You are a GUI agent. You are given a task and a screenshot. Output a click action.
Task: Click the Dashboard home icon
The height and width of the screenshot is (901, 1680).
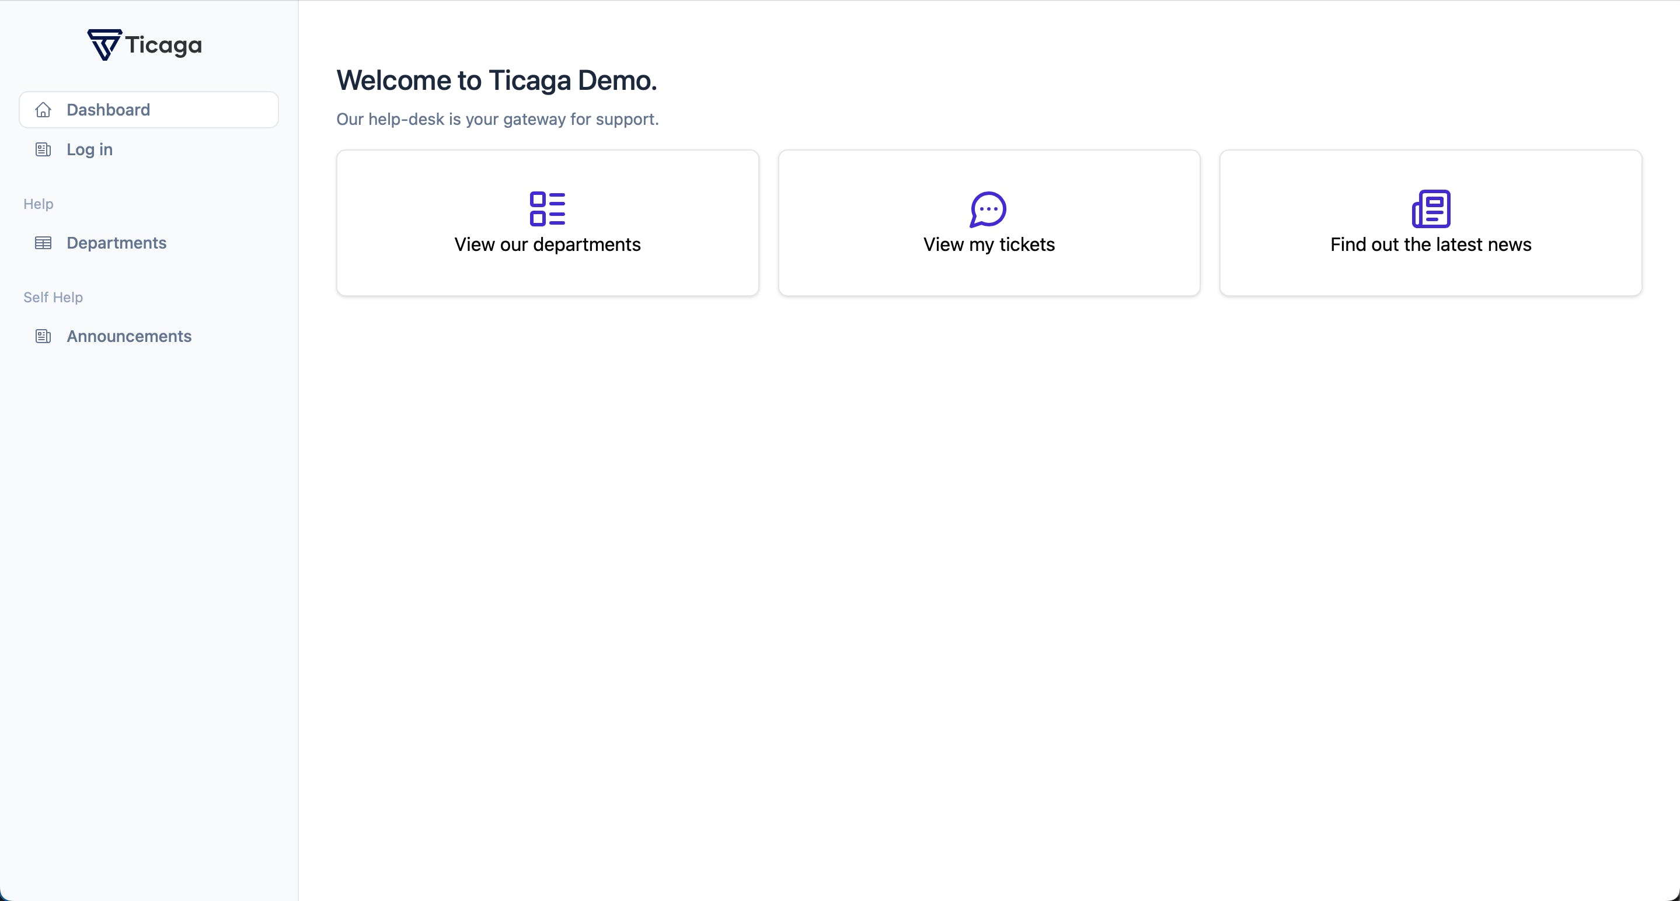point(43,110)
